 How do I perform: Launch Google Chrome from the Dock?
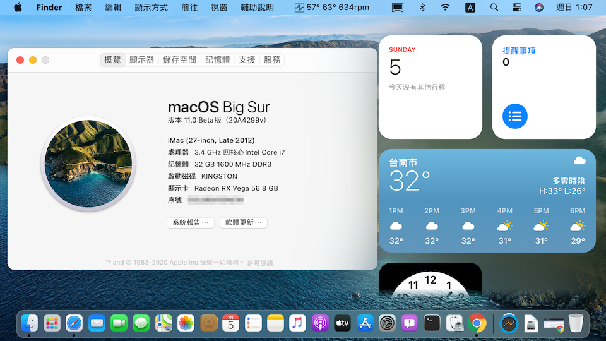(477, 323)
